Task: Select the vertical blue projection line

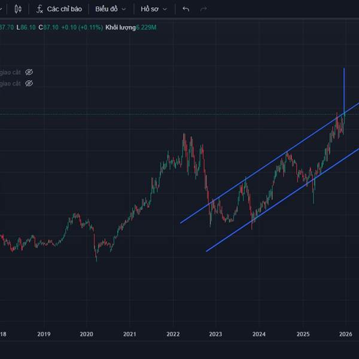Action: tap(344, 90)
